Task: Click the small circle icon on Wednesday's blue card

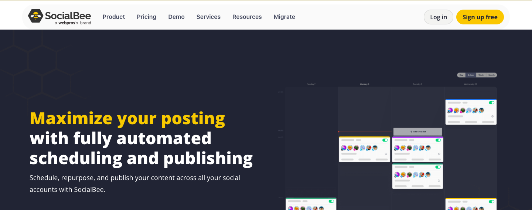Action: coord(492,116)
